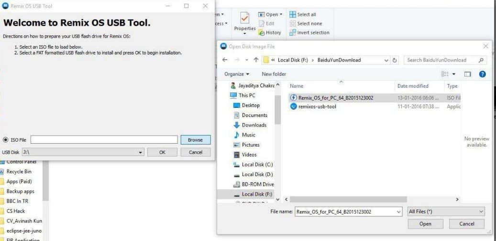Open the Organize menu
496x241 pixels.
click(x=237, y=74)
